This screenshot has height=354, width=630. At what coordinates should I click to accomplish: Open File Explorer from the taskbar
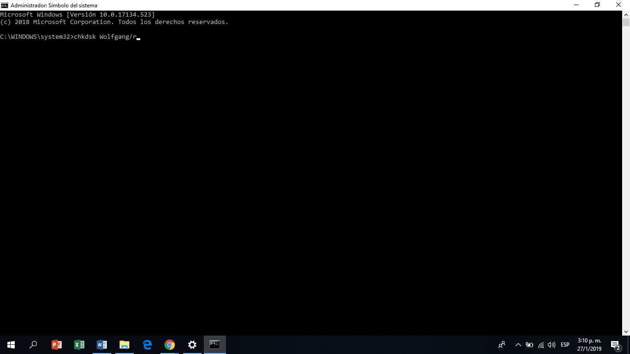click(124, 344)
